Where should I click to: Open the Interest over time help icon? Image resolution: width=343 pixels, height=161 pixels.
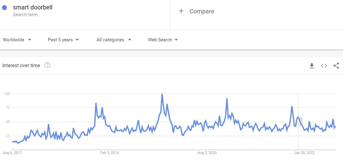47,65
